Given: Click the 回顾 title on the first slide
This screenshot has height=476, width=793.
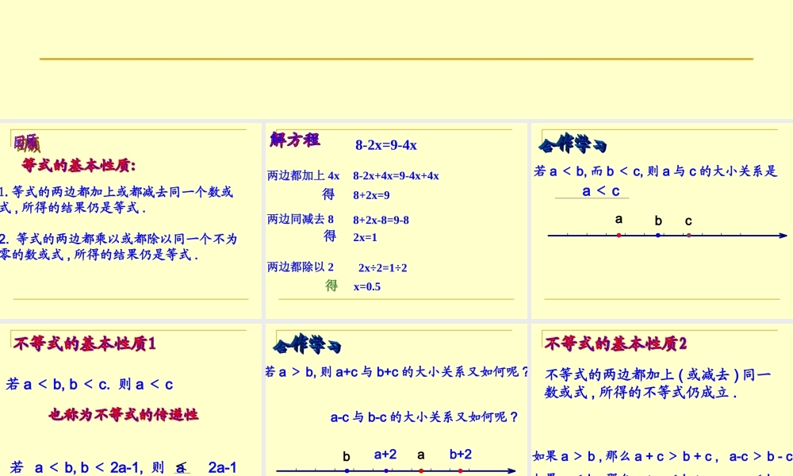Looking at the screenshot, I should [26, 143].
